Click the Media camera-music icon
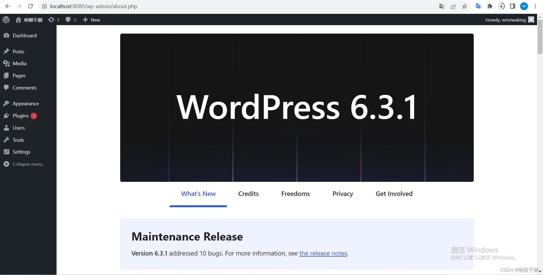The width and height of the screenshot is (543, 275). 6,64
